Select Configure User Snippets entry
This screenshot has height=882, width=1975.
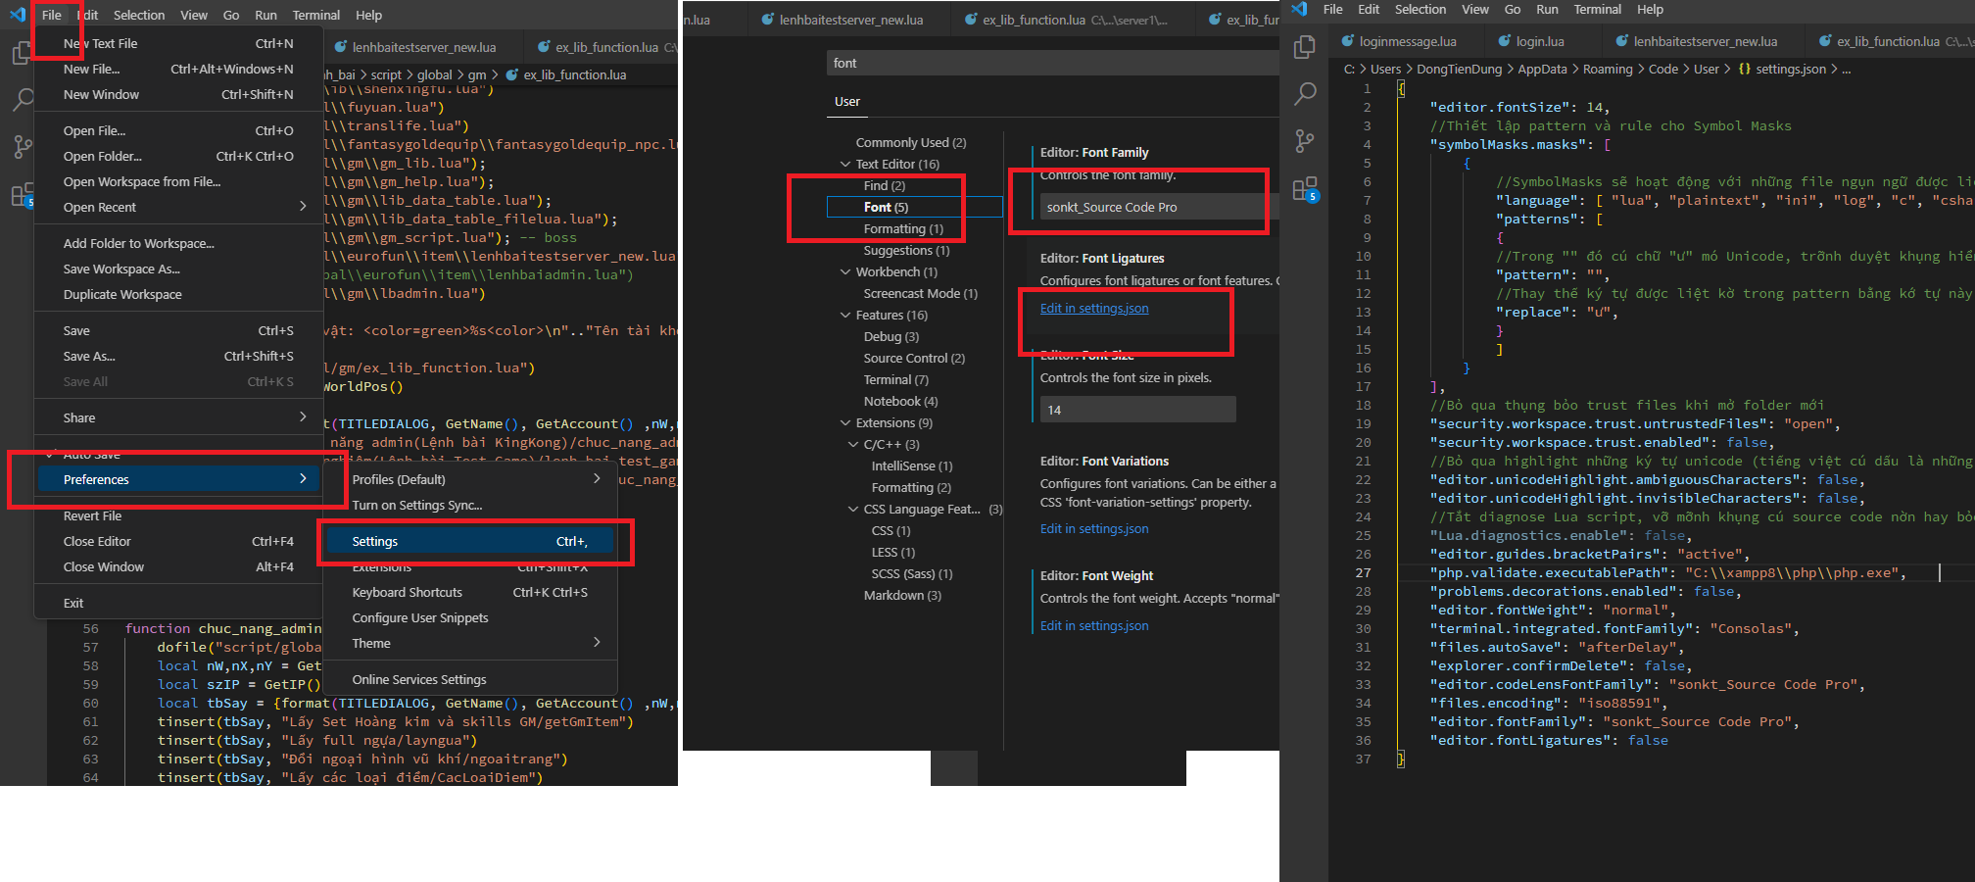469,617
